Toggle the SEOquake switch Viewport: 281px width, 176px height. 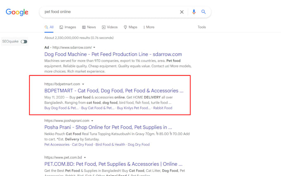point(24,42)
